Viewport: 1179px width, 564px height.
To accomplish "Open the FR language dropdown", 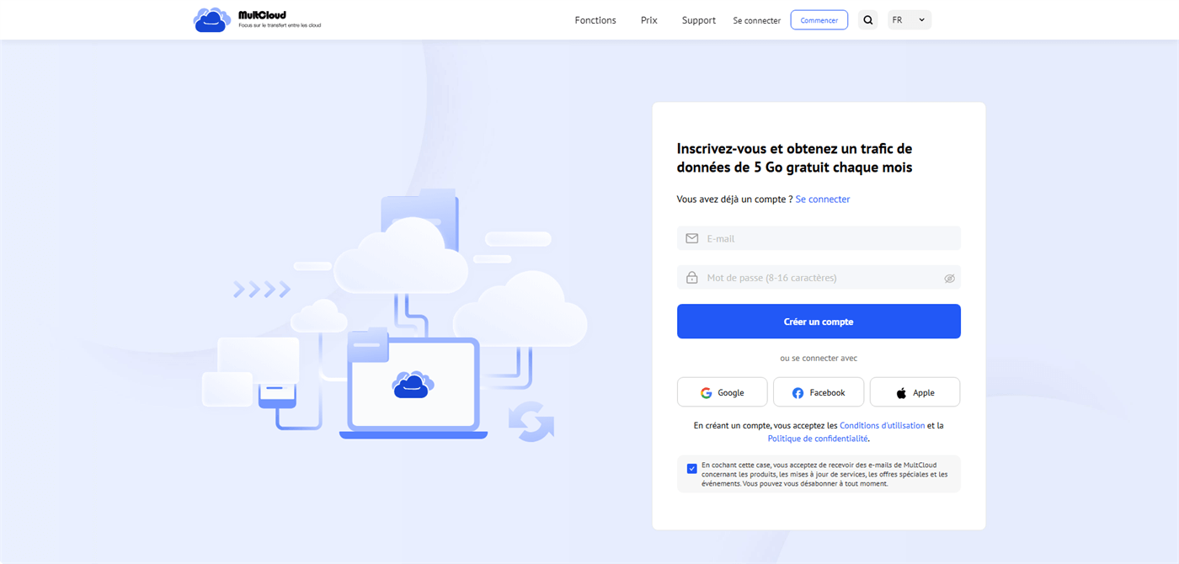I will 910,20.
